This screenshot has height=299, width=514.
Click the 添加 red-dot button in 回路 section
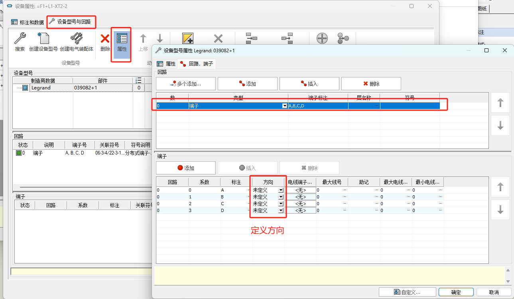tap(247, 83)
